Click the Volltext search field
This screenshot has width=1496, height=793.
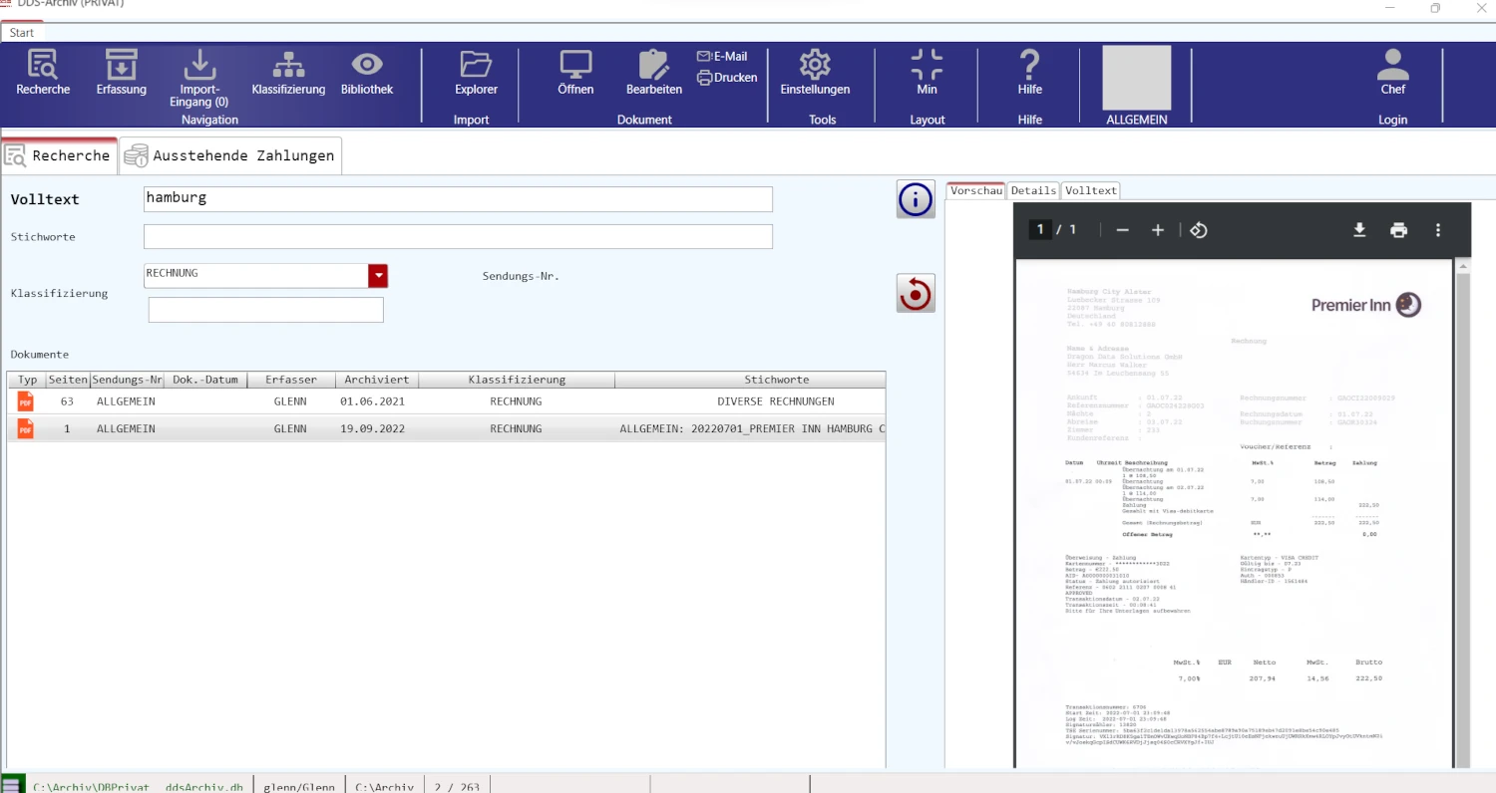click(458, 199)
